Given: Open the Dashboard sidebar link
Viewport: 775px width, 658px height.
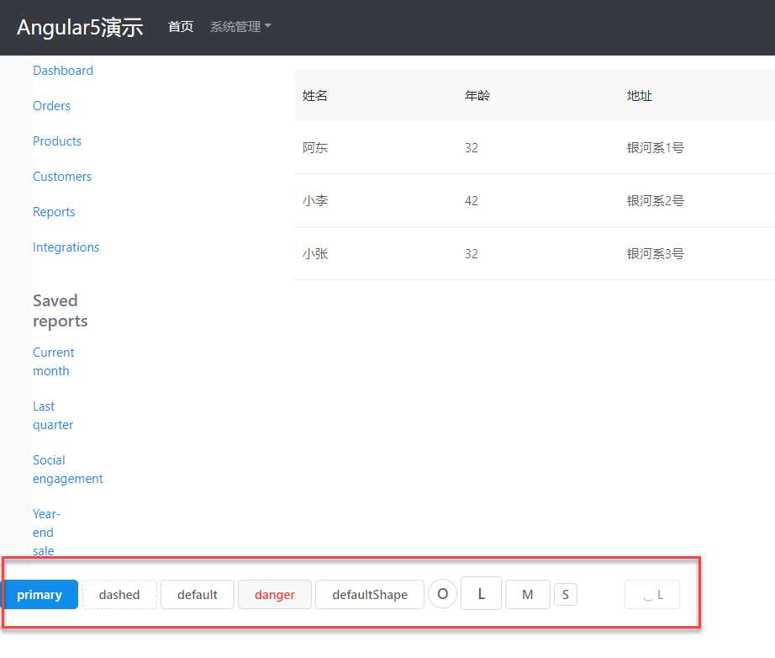Looking at the screenshot, I should [x=63, y=71].
